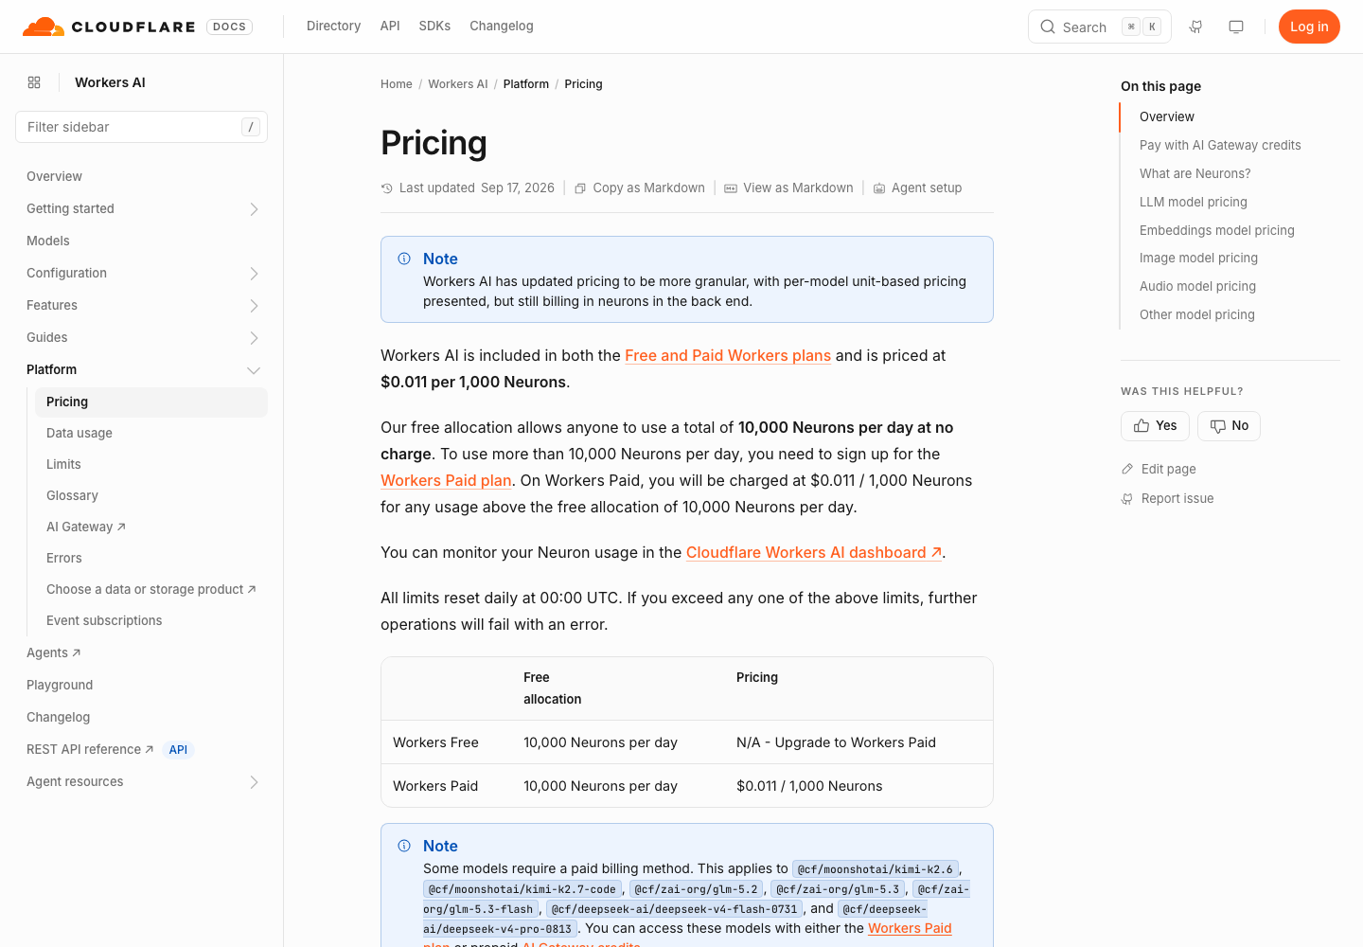This screenshot has height=947, width=1363.
Task: Go to SDKs in top navigation
Action: pyautogui.click(x=434, y=27)
